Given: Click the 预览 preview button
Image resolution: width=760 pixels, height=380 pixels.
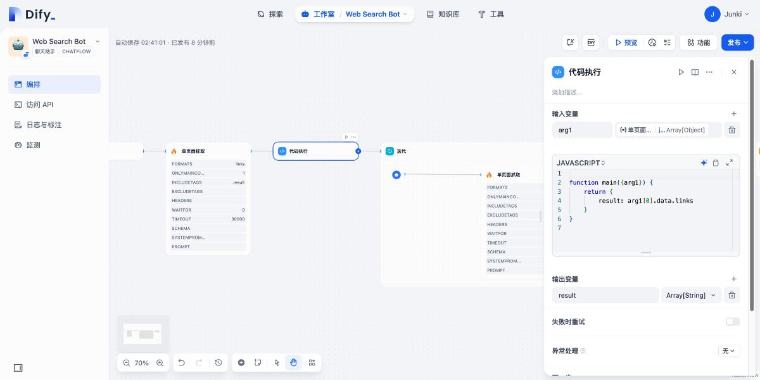Looking at the screenshot, I should [630, 42].
